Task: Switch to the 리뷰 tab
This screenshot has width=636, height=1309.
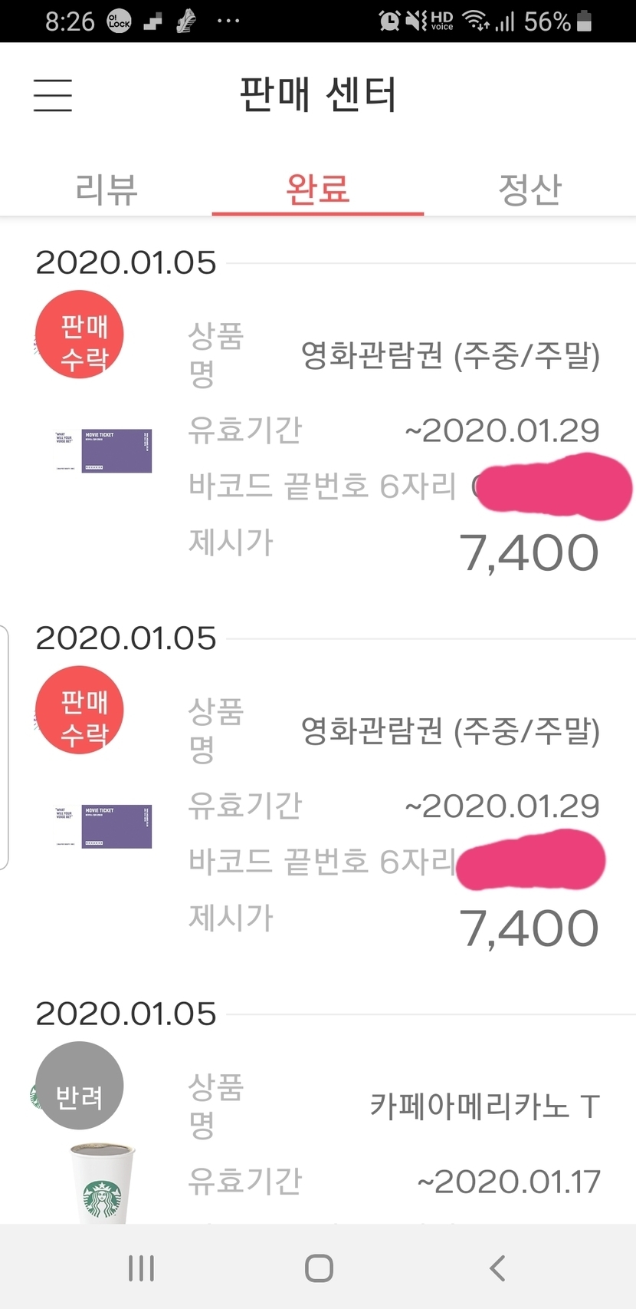Action: [x=107, y=190]
